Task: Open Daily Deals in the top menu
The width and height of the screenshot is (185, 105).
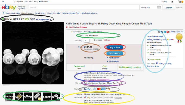Action: [19, 2]
